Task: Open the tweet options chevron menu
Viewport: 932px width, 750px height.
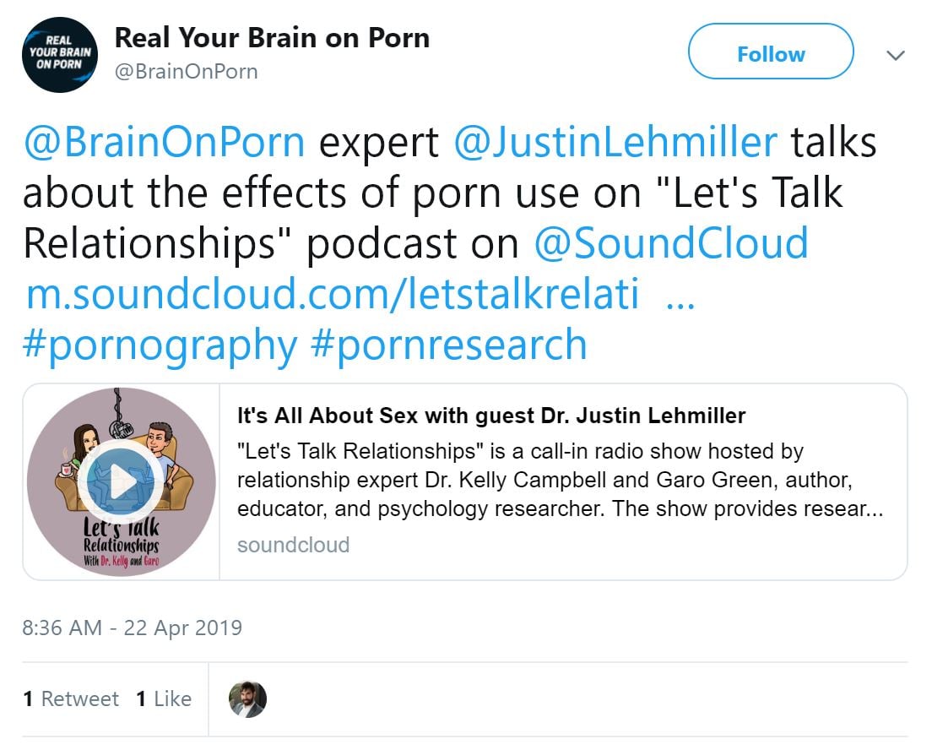Action: [895, 55]
